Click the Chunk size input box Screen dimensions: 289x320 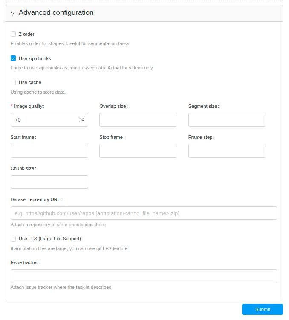(49, 182)
